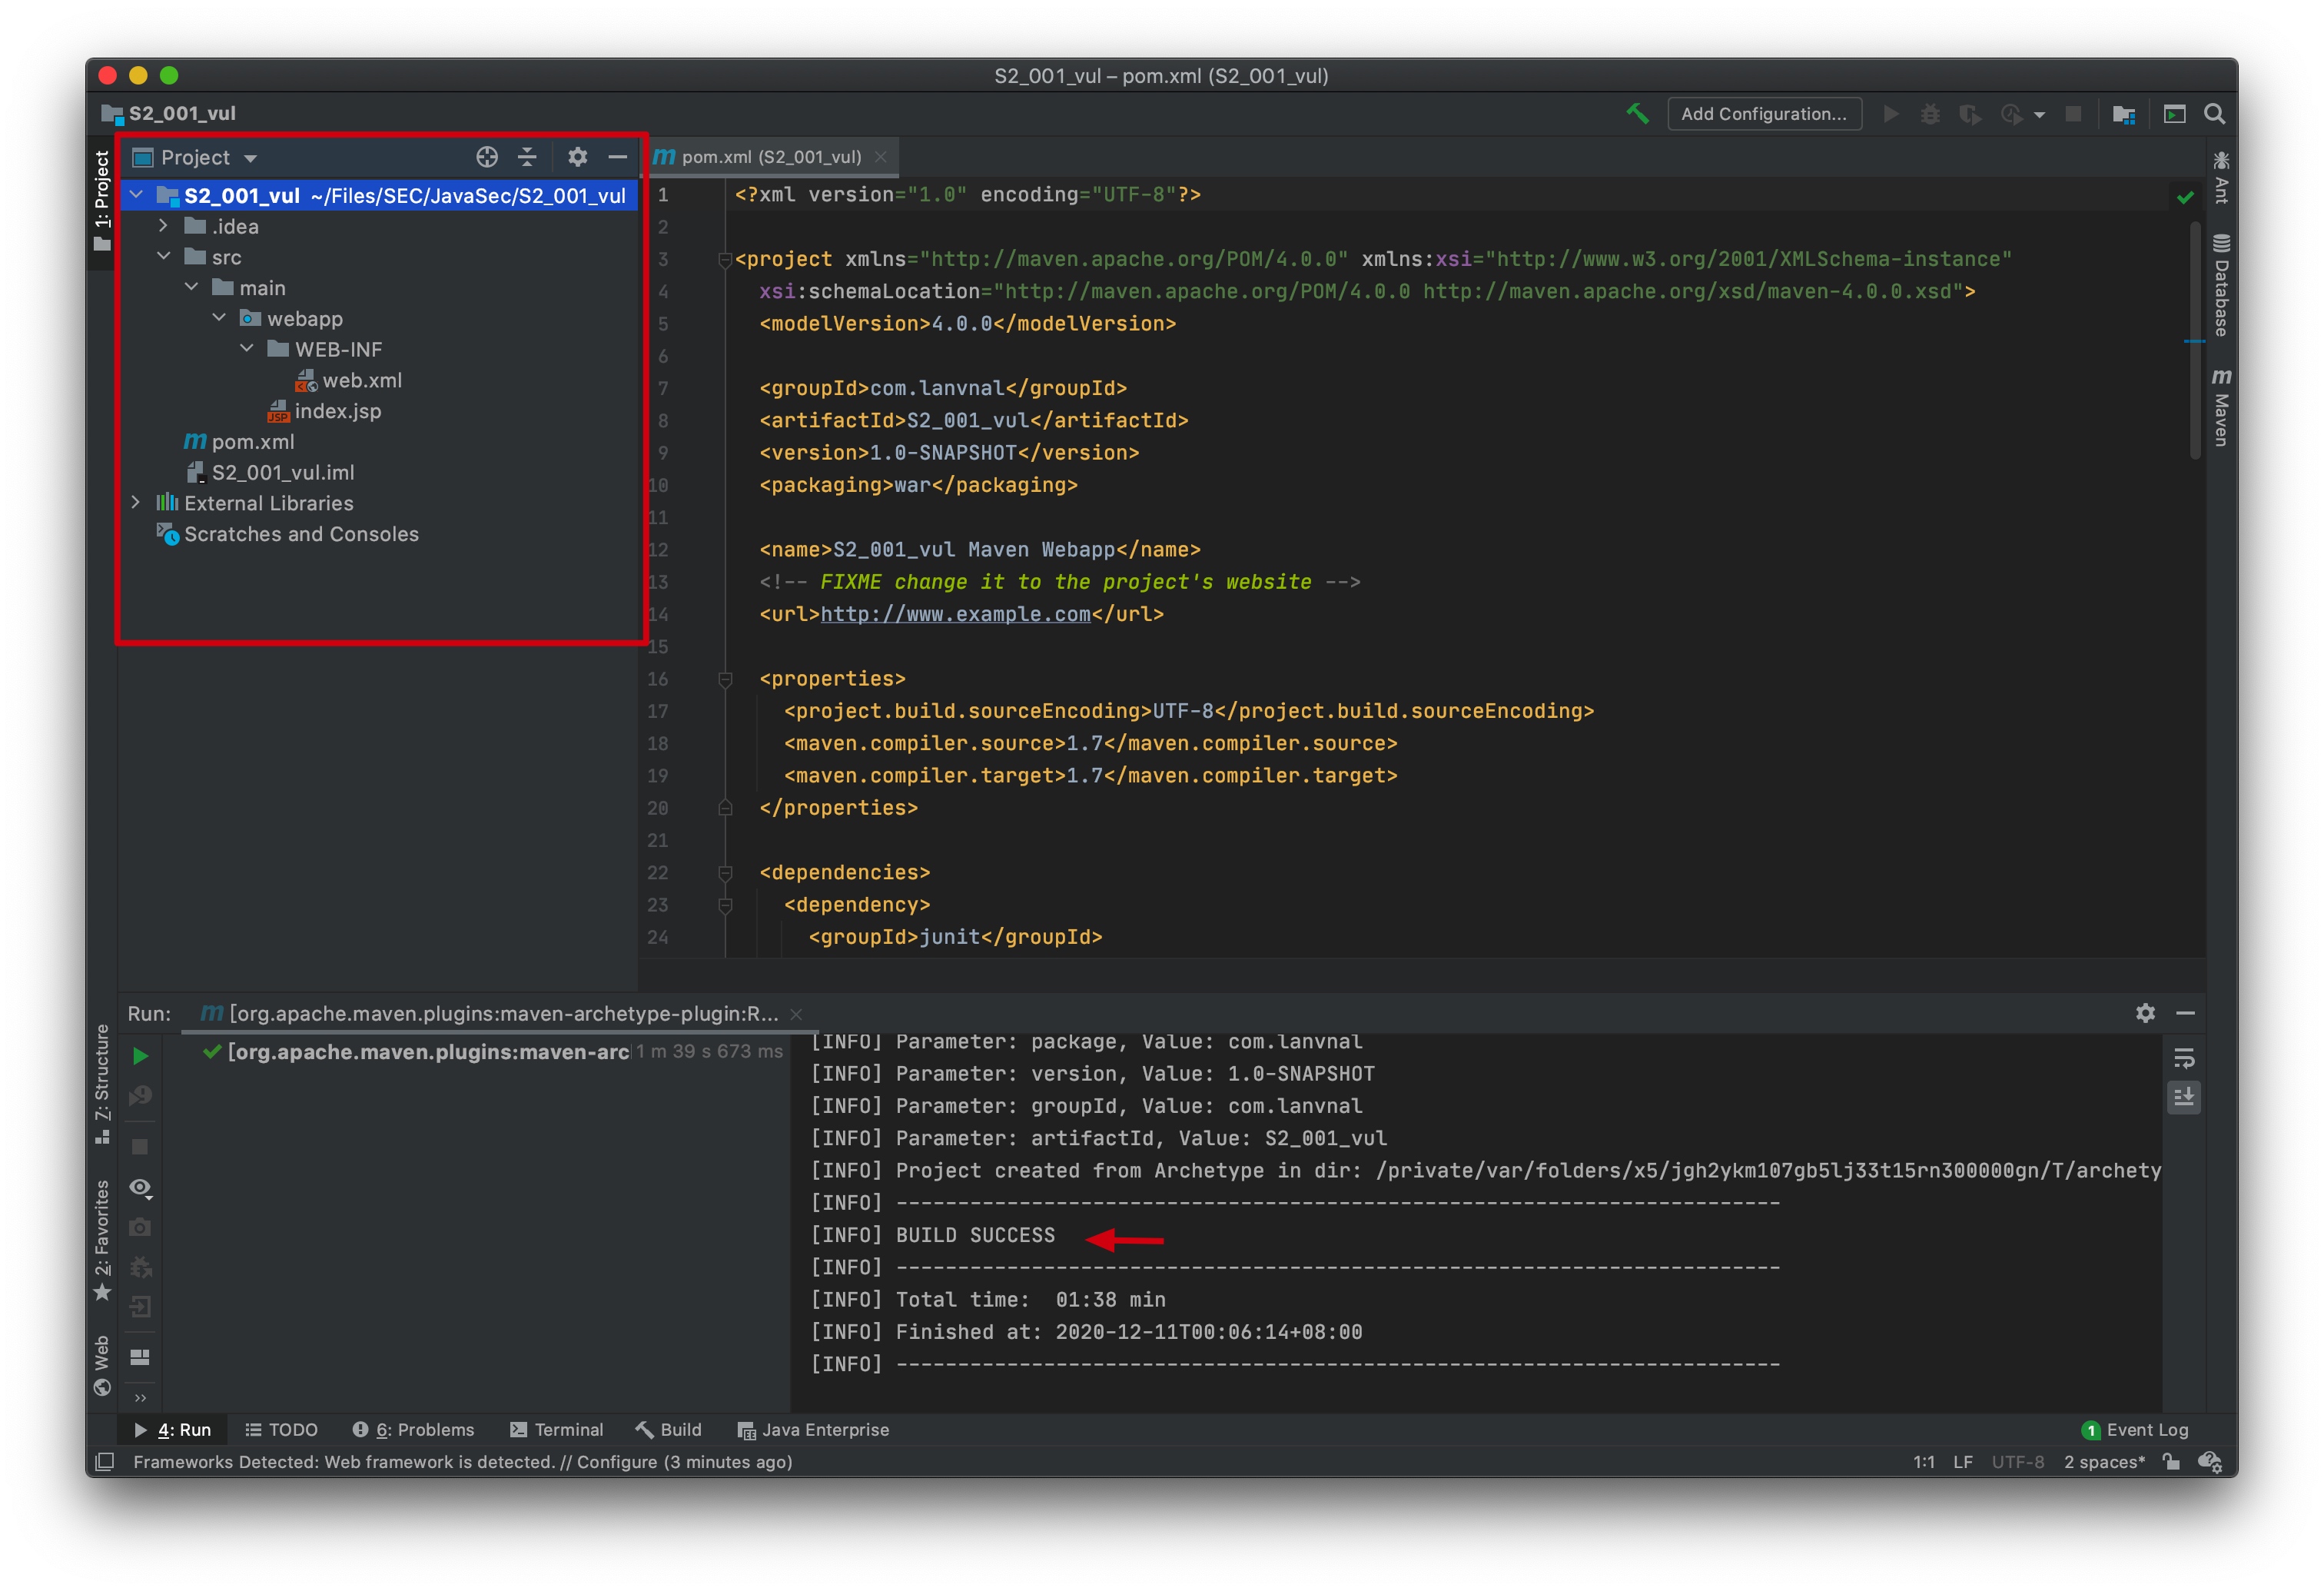
Task: Collapse the webapp folder
Action: point(219,318)
